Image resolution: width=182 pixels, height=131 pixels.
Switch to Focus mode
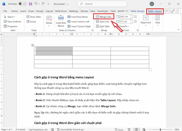pyautogui.click(x=119, y=129)
